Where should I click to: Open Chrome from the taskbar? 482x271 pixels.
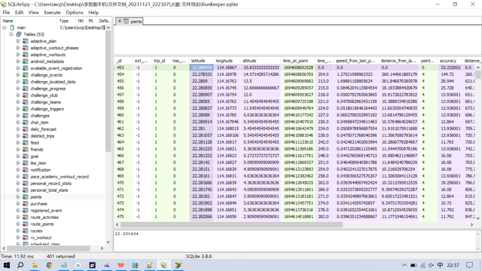49,265
